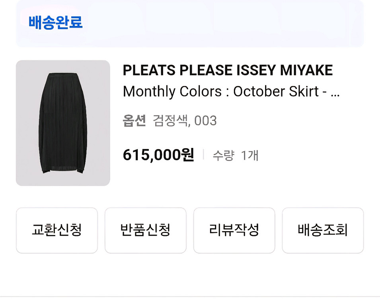Tap the 배송조회 tracking button
The image size is (380, 299).
pos(323,231)
